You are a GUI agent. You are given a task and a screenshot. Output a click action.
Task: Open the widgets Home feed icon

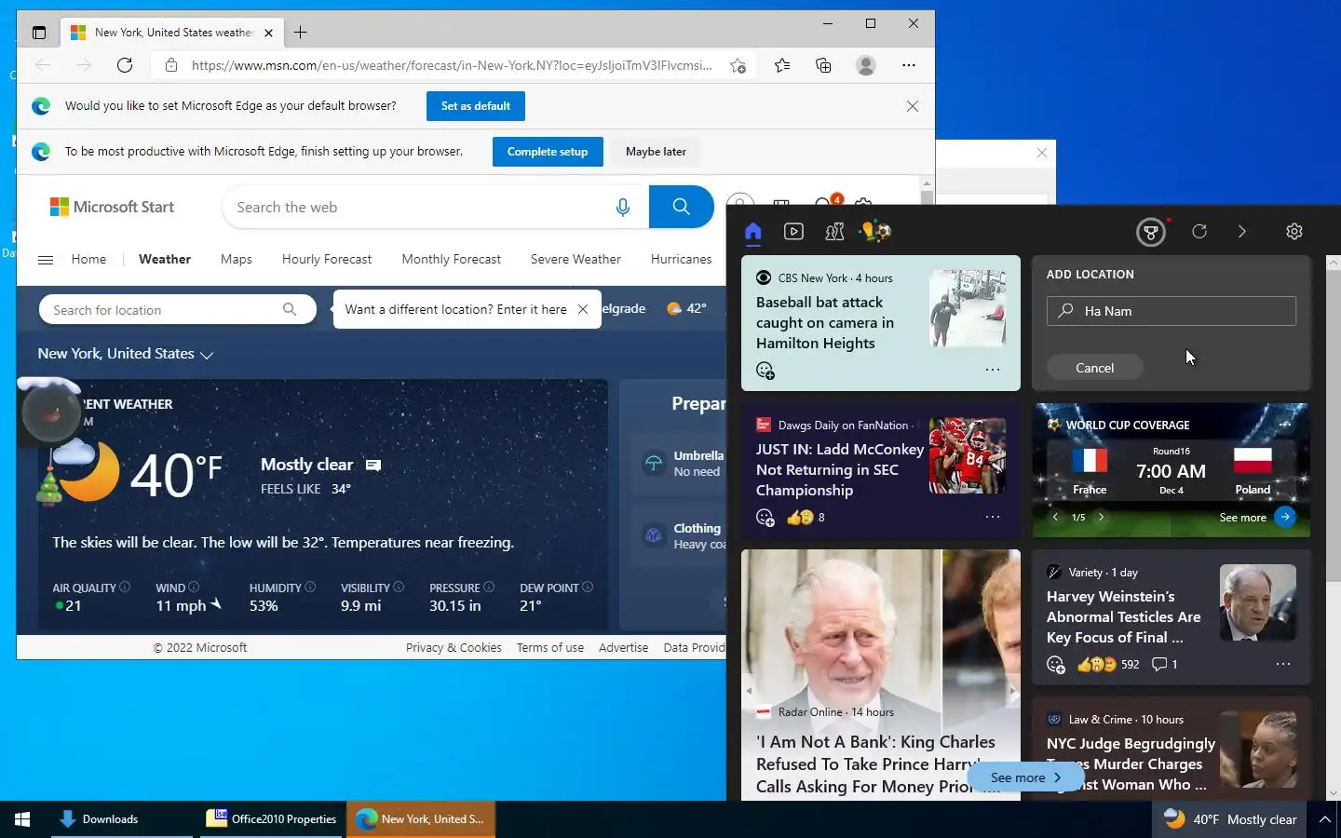(753, 232)
